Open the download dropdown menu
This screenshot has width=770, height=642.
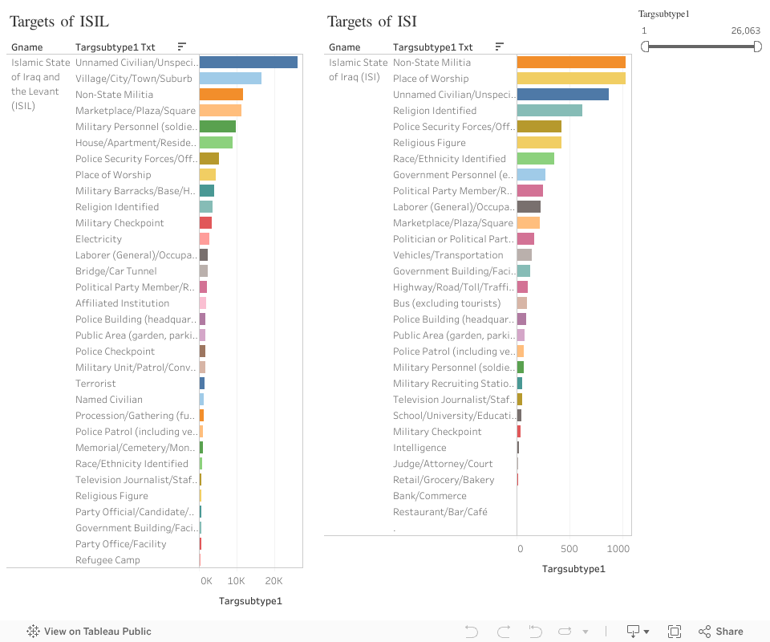[x=638, y=632]
